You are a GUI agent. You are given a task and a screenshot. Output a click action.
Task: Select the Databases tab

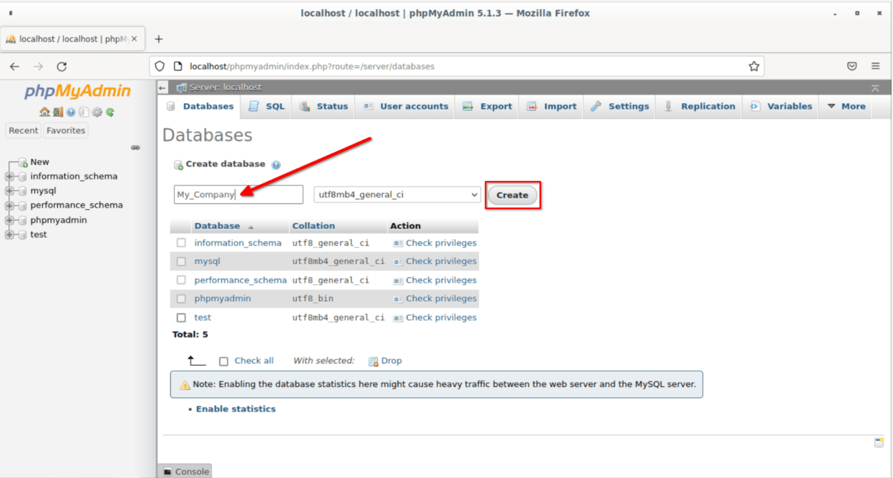200,107
